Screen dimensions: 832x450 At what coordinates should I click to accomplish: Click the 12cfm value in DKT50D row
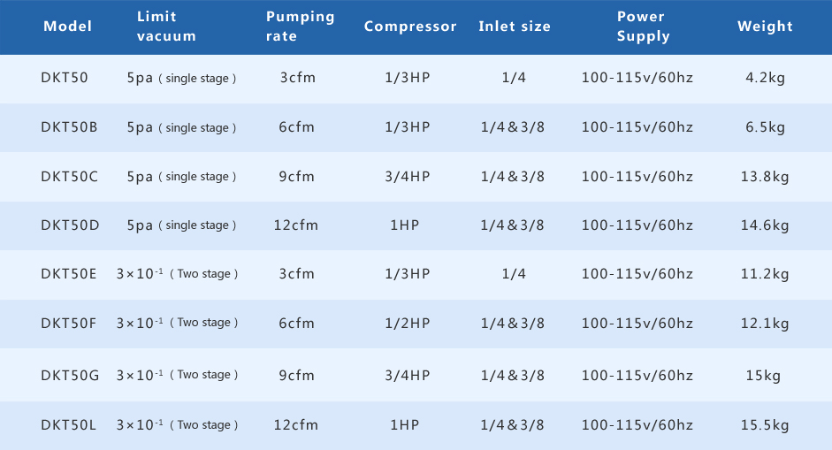pos(297,225)
